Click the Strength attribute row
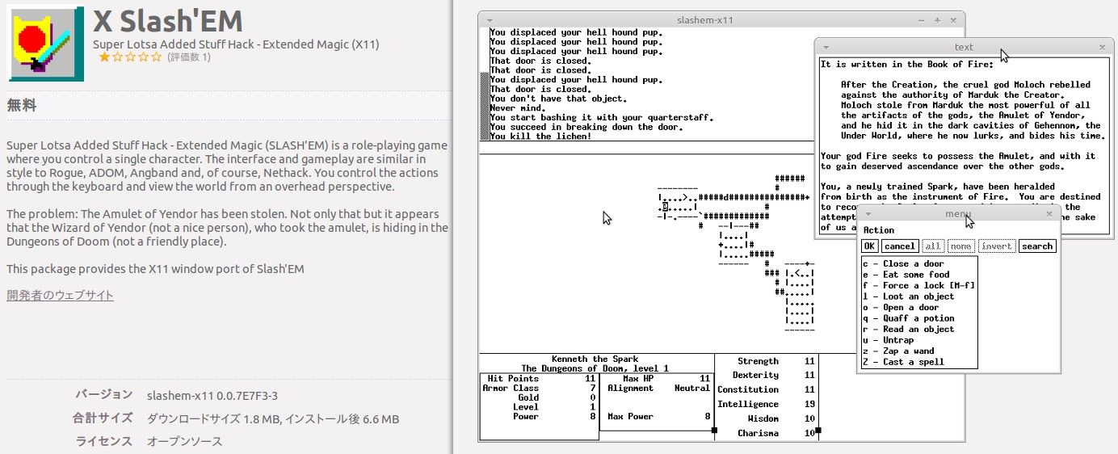 coord(767,361)
